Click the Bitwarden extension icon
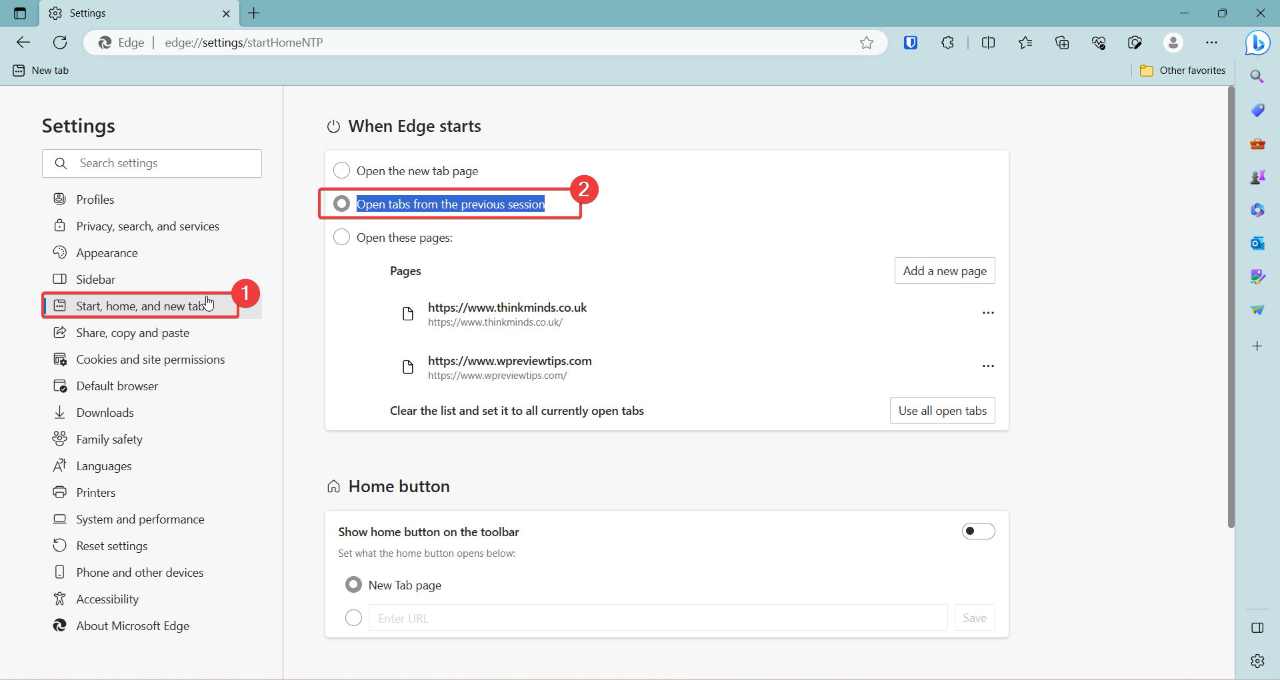Viewport: 1280px width, 680px height. (911, 43)
